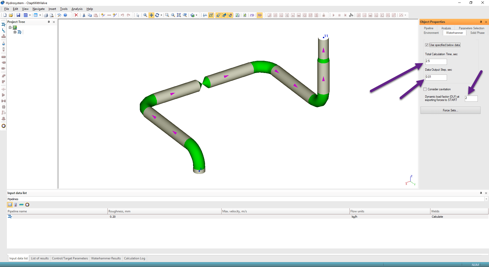Screen dimensions: 489x267
Task: Uncheck Use specified below data
Action: (427, 45)
